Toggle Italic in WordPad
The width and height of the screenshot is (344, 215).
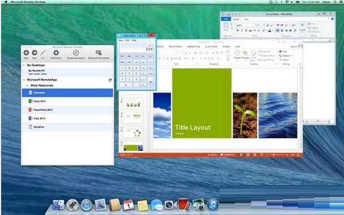[x=241, y=30]
